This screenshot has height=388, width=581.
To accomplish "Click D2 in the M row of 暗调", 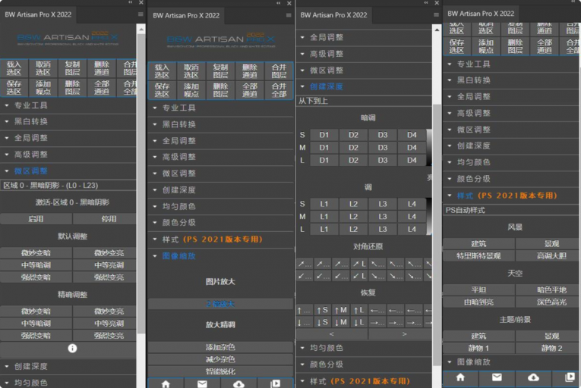I will [353, 148].
